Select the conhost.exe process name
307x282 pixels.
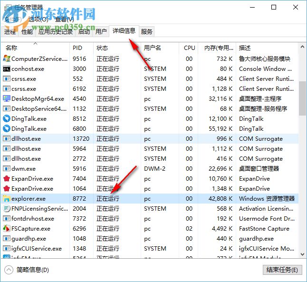28,69
